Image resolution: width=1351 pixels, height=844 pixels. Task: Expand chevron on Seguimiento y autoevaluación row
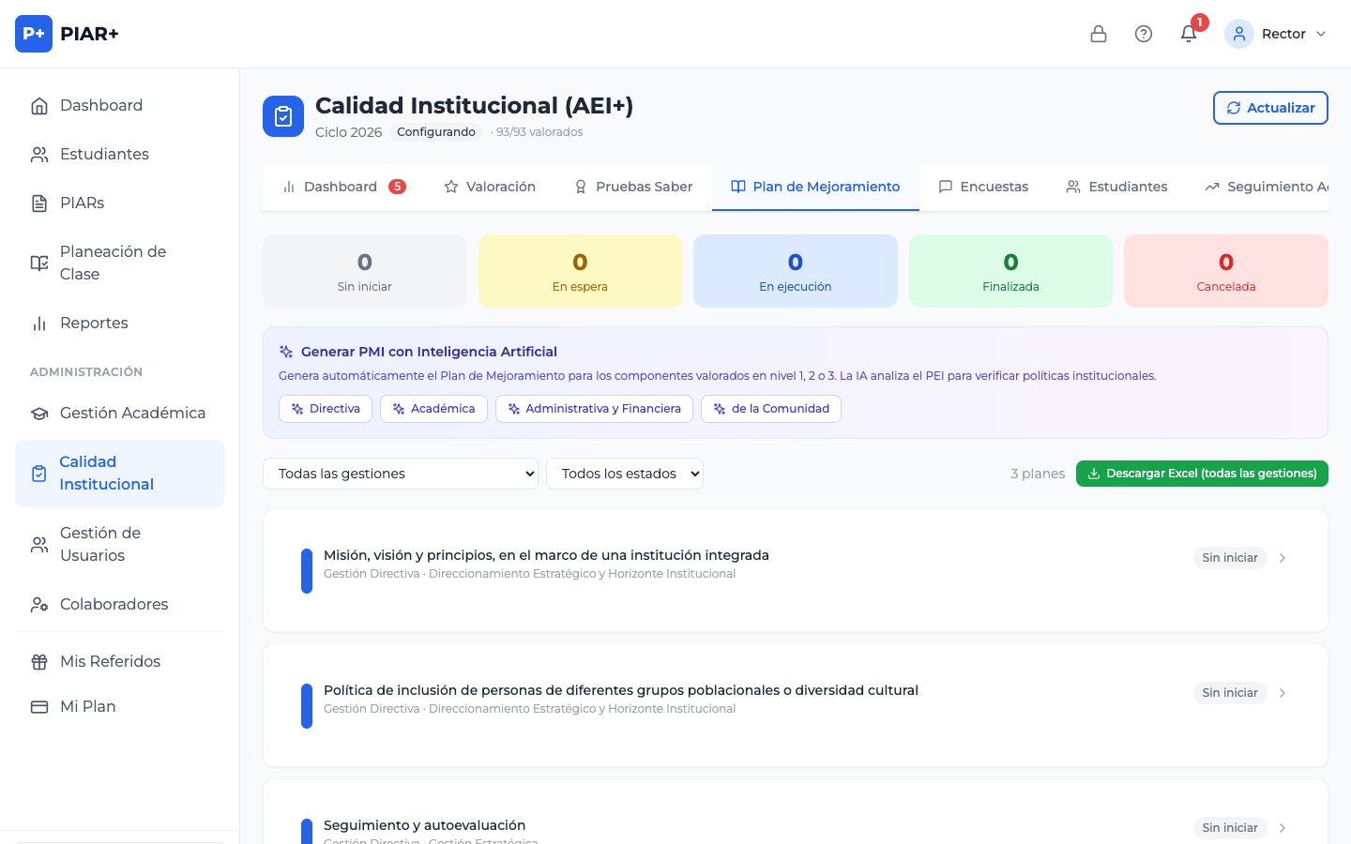coord(1283,828)
